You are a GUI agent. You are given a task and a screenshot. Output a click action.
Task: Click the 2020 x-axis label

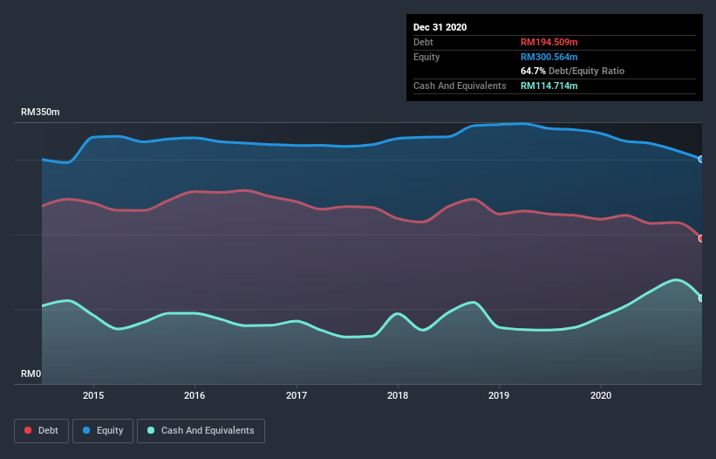pos(601,395)
